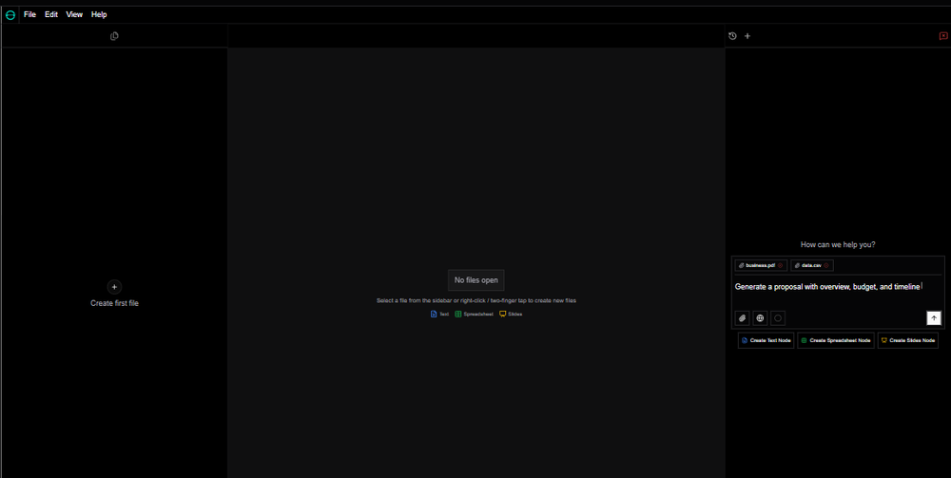The height and width of the screenshot is (478, 951).
Task: Click the Create first file label
Action: coord(115,303)
